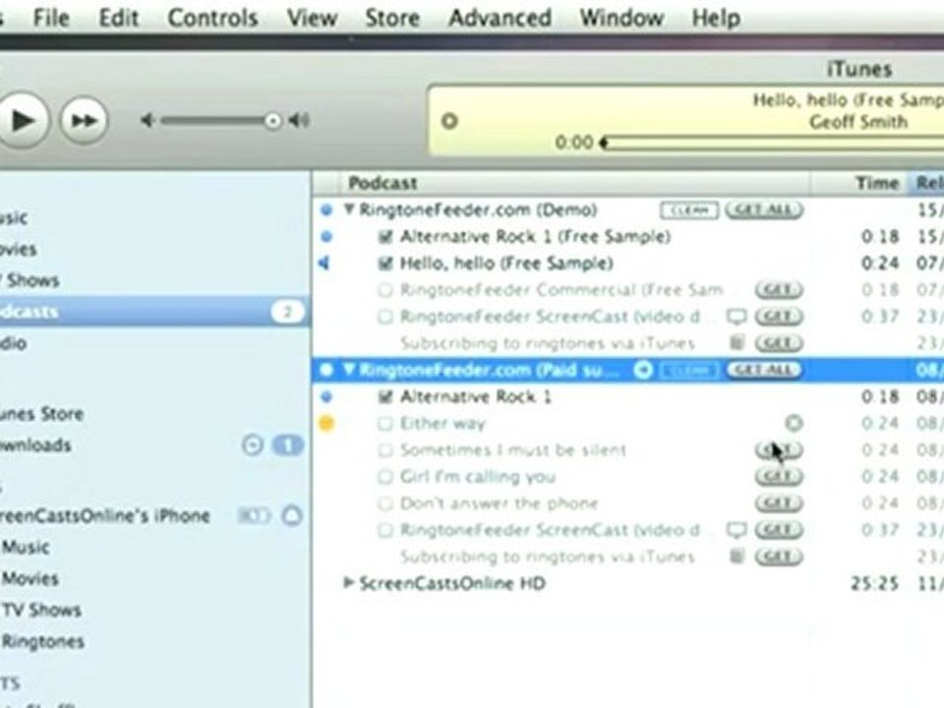Click CLEAR for the Demo podcast
Viewport: 944px width, 708px height.
tap(689, 210)
